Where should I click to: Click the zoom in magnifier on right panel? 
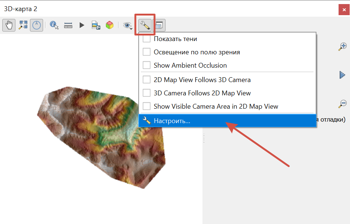[x=343, y=47]
